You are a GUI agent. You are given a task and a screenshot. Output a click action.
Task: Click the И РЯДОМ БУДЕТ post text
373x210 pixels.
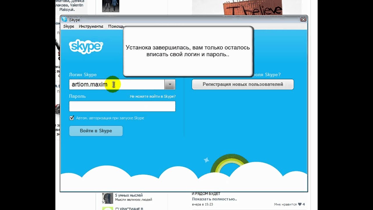[x=206, y=194]
